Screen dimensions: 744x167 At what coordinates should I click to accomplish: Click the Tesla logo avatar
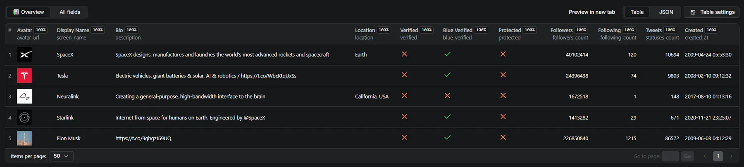coord(24,76)
